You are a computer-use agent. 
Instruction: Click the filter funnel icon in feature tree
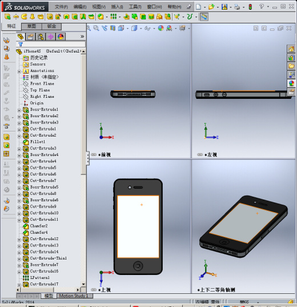tap(21, 44)
